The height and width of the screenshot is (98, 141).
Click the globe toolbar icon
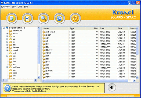(59, 18)
